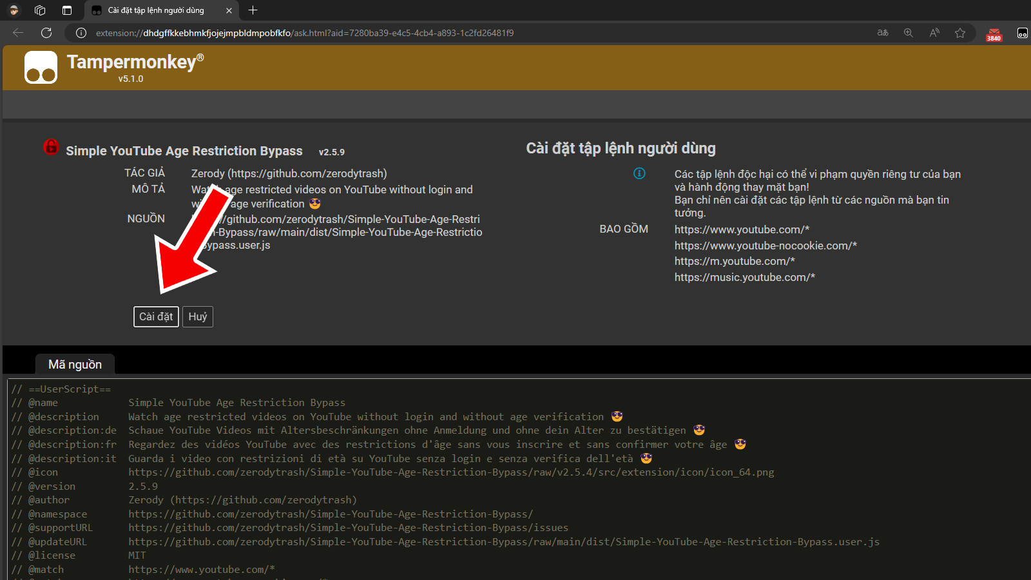This screenshot has width=1031, height=580.
Task: Open a new tab with plus button
Action: click(253, 10)
